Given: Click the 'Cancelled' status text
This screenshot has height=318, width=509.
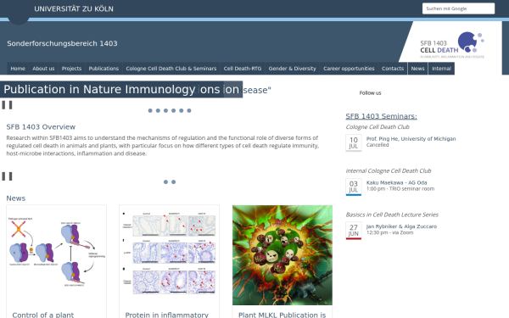Looking at the screenshot, I should (378, 145).
